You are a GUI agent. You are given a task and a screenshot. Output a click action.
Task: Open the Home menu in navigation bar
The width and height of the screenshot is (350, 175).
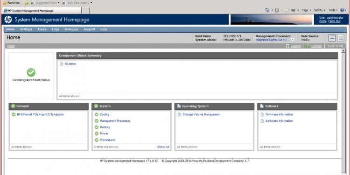(10, 29)
